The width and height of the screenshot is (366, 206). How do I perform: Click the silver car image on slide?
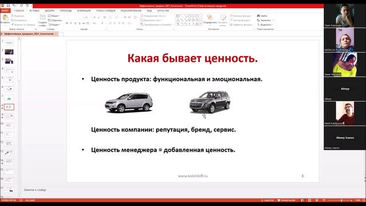[x=129, y=102]
